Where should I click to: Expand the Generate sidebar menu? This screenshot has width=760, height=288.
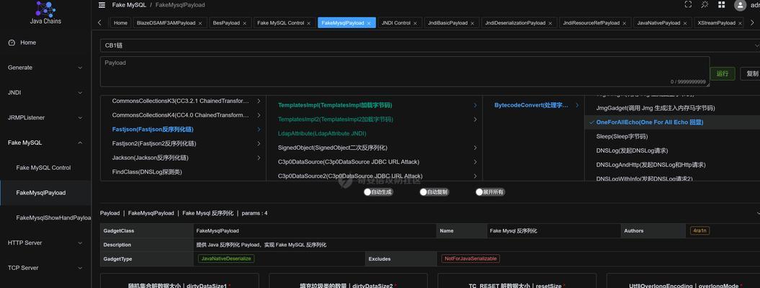pyautogui.click(x=45, y=68)
